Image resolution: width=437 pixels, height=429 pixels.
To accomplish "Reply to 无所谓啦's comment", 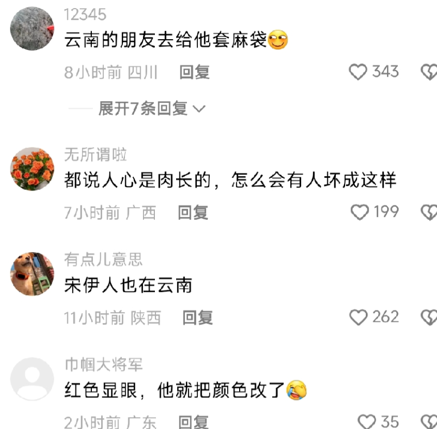I will coord(193,213).
